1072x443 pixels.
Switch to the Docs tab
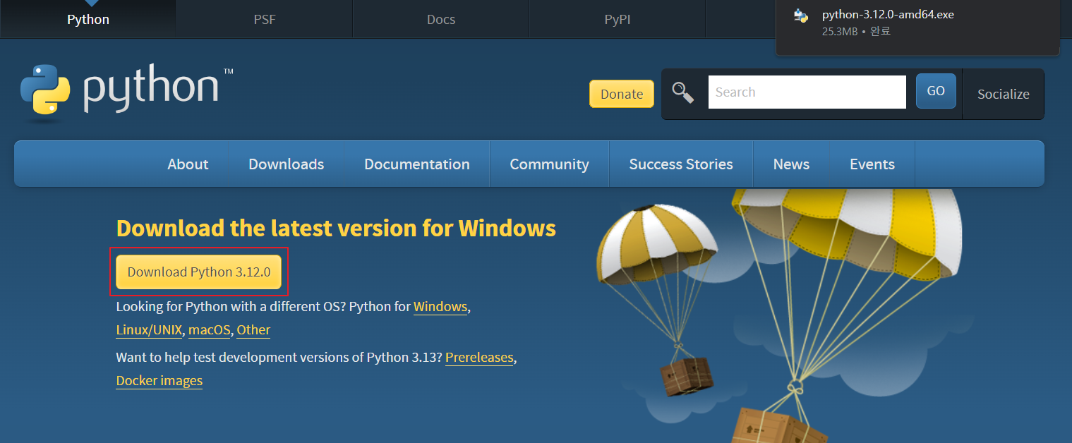[x=441, y=19]
